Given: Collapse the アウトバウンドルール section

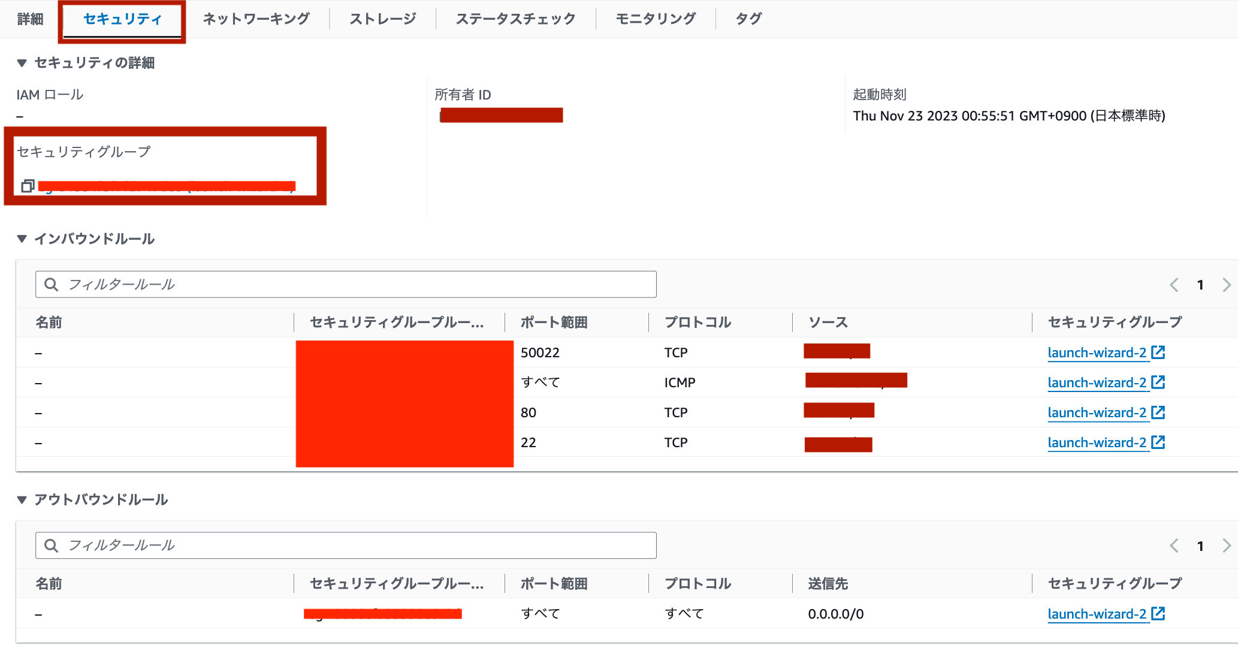Looking at the screenshot, I should tap(22, 499).
